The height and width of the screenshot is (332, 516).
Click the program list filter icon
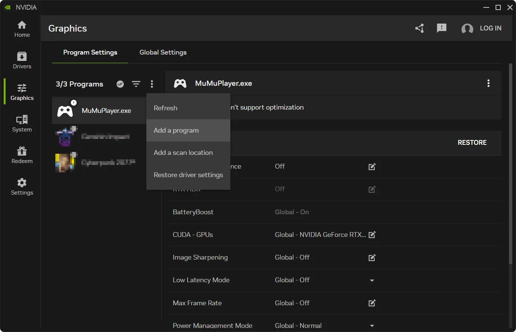pos(136,84)
